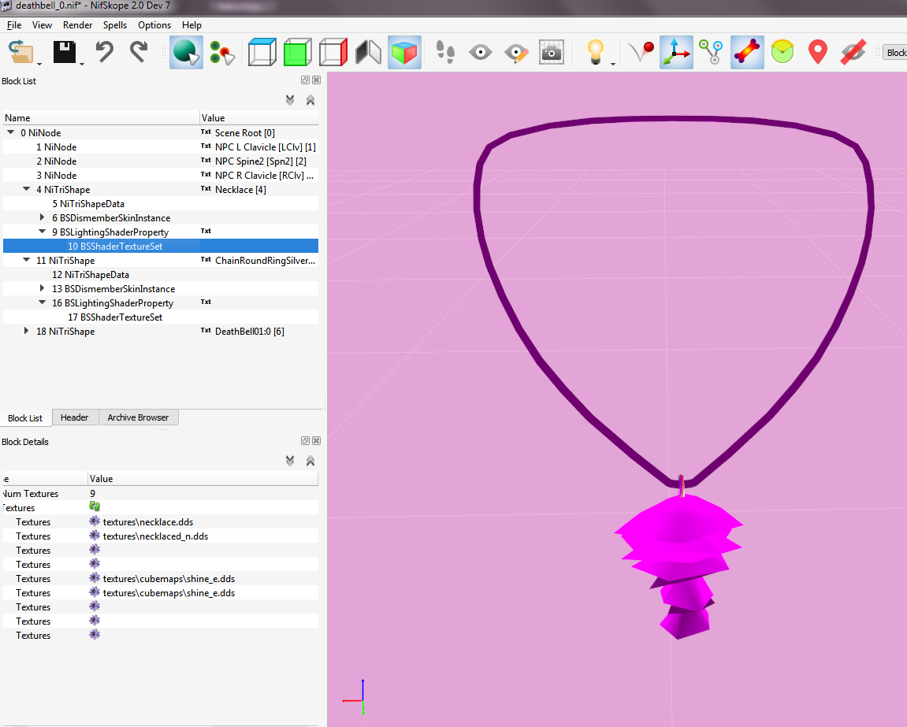Click the textures\necklaced_n.dds value

155,536
